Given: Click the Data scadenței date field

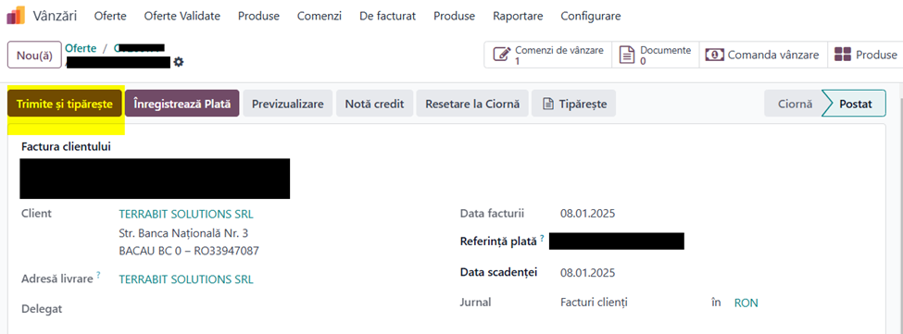Looking at the screenshot, I should tap(588, 273).
